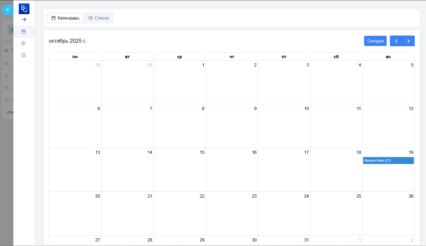
Task: Click the BG logo in the sidebar
Action: 24,9
